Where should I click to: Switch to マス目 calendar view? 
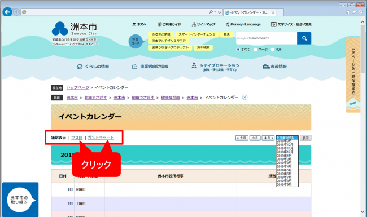(77, 138)
